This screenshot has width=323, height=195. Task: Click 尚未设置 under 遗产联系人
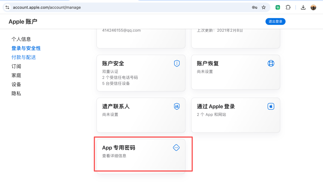coord(110,115)
